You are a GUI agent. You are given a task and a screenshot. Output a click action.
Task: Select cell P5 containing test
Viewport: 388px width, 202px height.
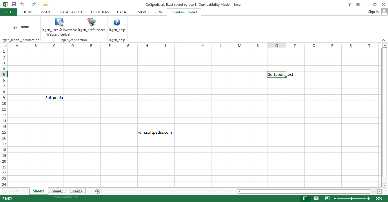tap(295, 74)
